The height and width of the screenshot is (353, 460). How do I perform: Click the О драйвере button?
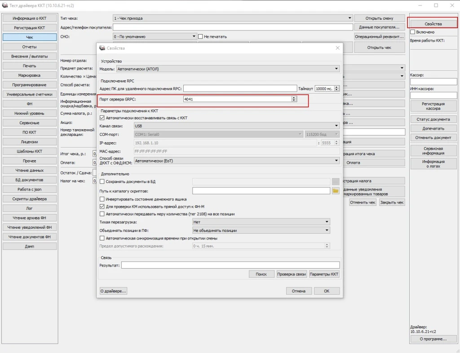click(113, 291)
